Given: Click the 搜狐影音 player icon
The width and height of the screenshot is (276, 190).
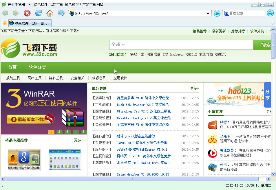Looking at the screenshot, I should click(x=213, y=153).
